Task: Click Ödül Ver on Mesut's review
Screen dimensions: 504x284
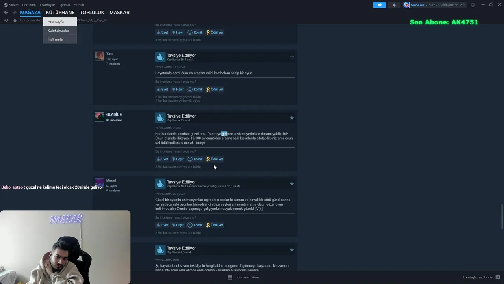Action: pyautogui.click(x=215, y=225)
